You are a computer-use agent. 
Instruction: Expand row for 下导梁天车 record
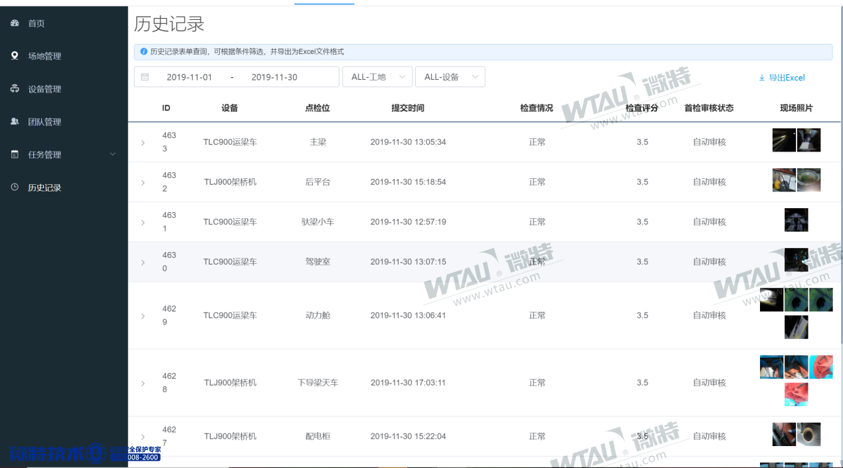point(143,384)
